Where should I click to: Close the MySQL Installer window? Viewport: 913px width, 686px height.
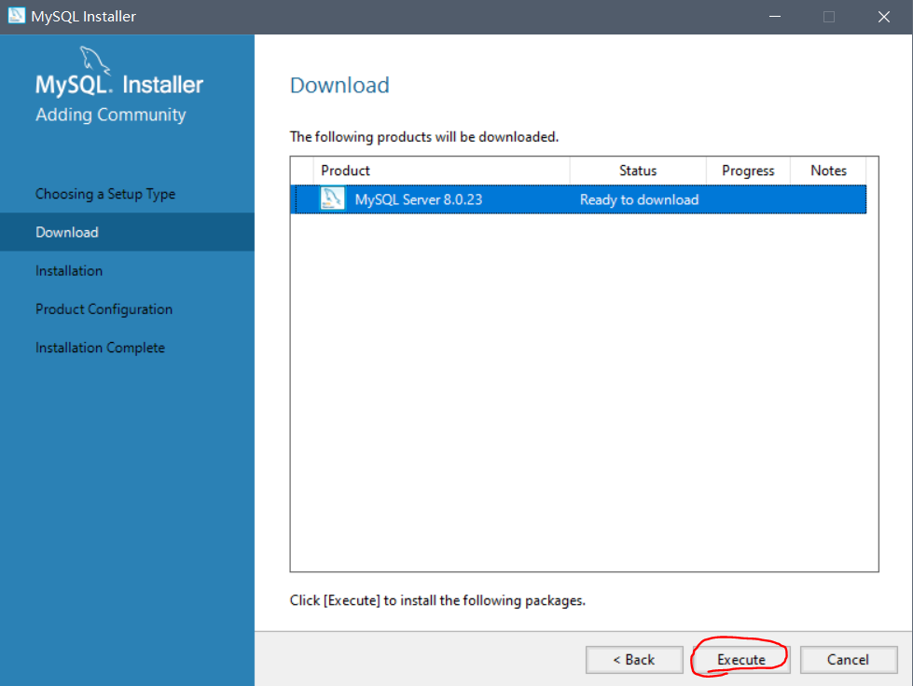884,16
